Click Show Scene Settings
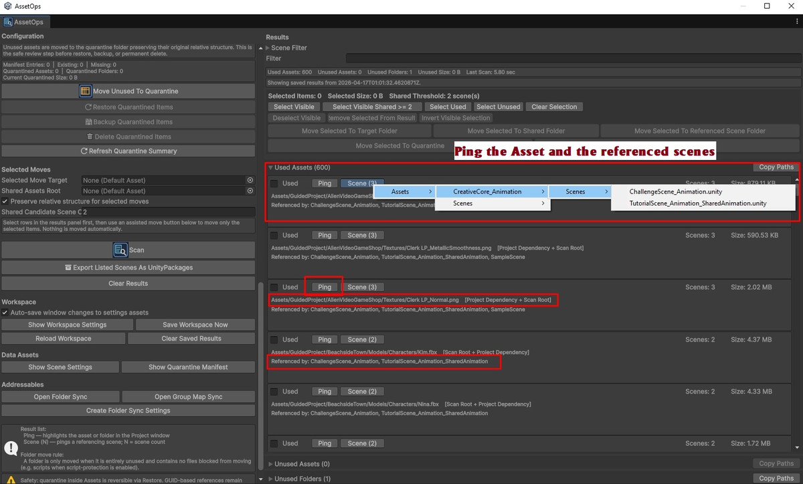 tap(60, 367)
